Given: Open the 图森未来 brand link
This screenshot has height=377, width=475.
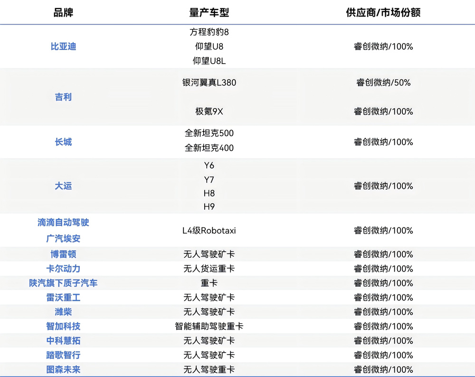Looking at the screenshot, I should point(63,369).
